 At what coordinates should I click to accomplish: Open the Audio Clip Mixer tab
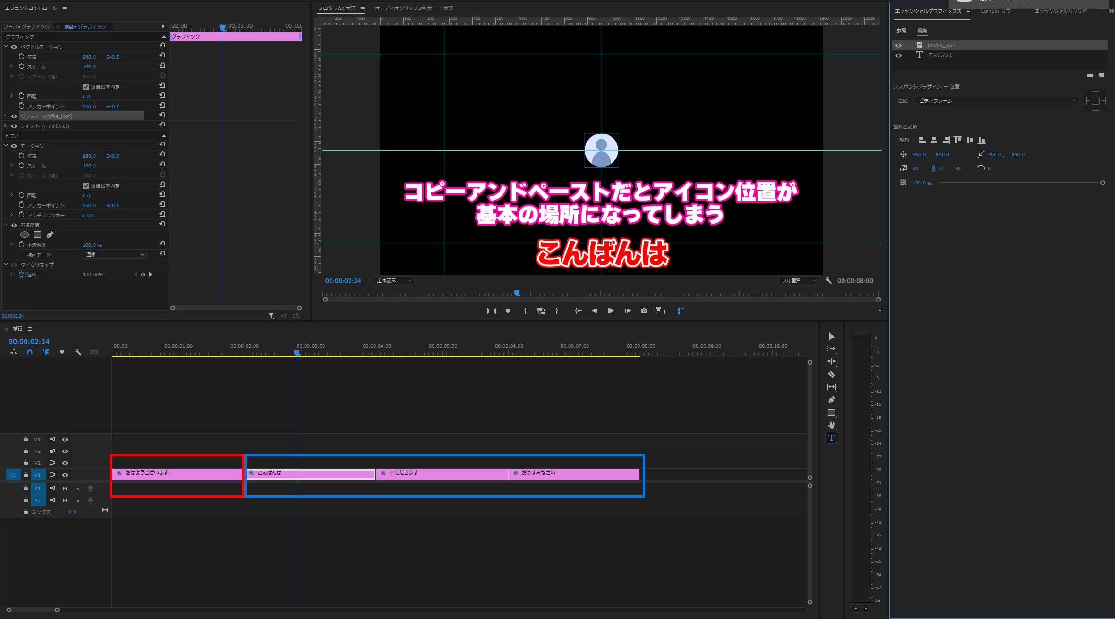[414, 8]
